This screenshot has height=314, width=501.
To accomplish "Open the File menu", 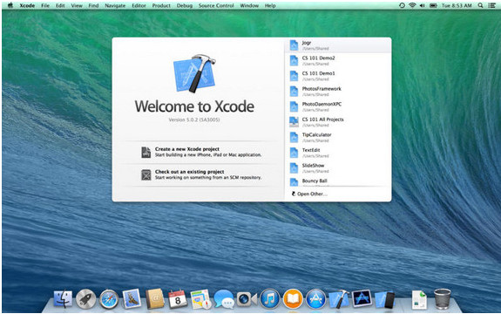I will click(45, 5).
